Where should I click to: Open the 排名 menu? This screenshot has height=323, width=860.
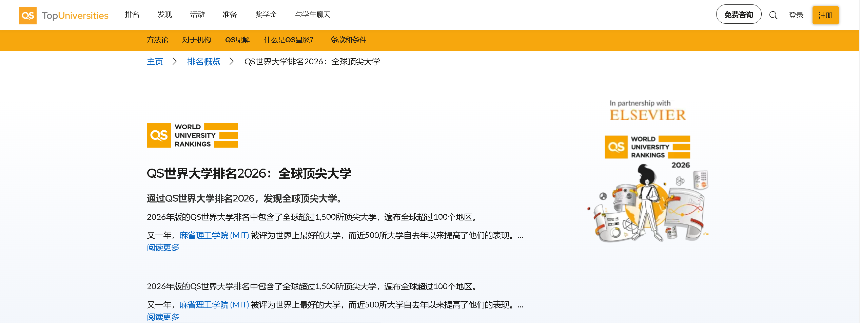pos(132,15)
